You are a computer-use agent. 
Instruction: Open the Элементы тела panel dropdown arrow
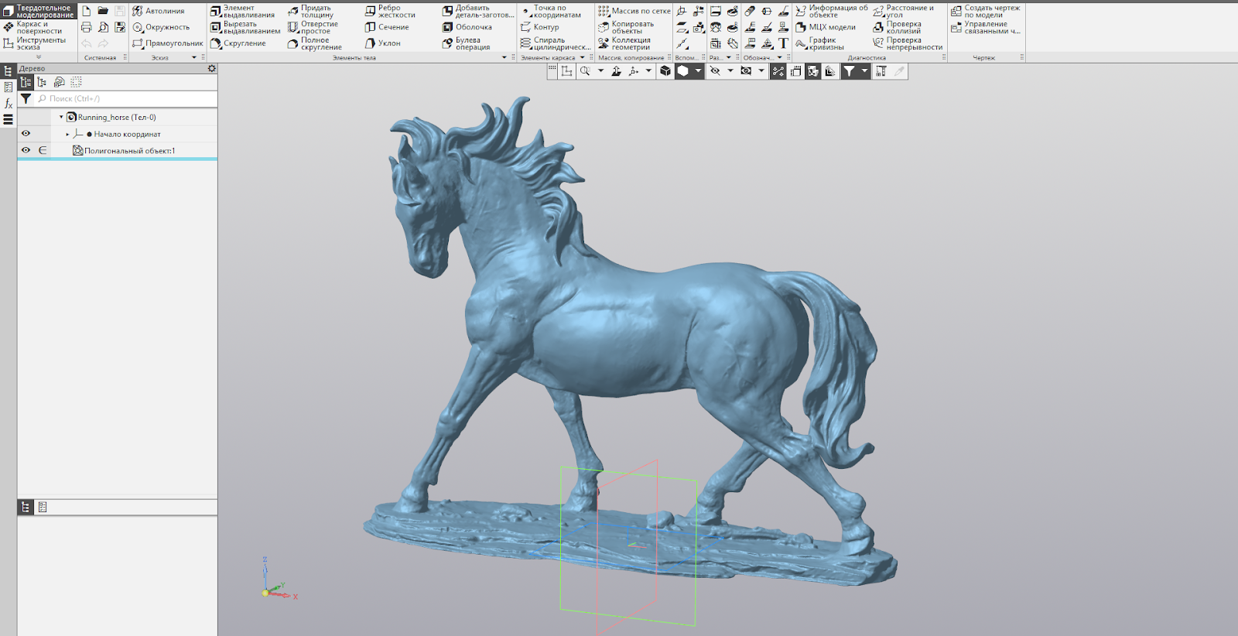pos(504,58)
